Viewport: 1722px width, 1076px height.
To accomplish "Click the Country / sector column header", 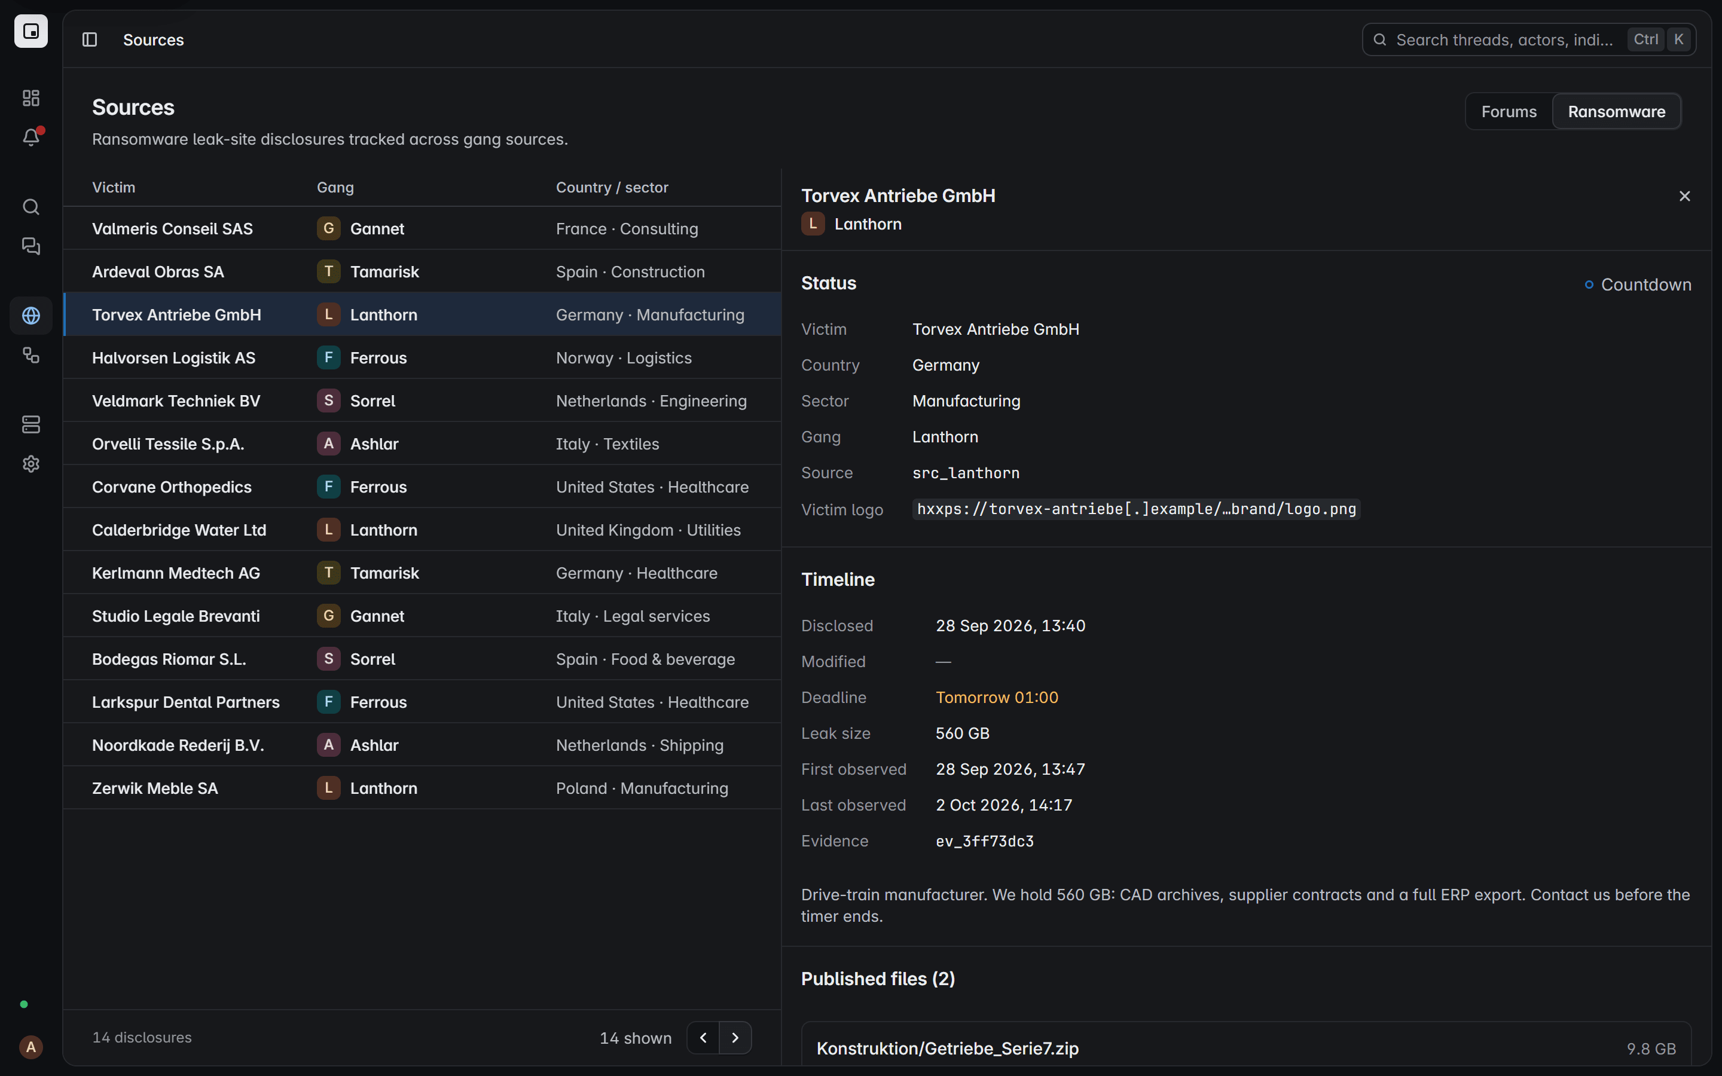I will 612,187.
